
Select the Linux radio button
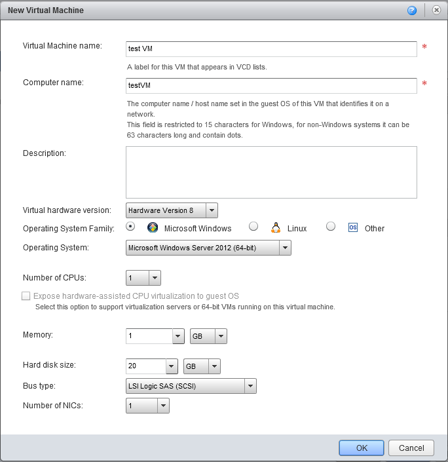(253, 227)
